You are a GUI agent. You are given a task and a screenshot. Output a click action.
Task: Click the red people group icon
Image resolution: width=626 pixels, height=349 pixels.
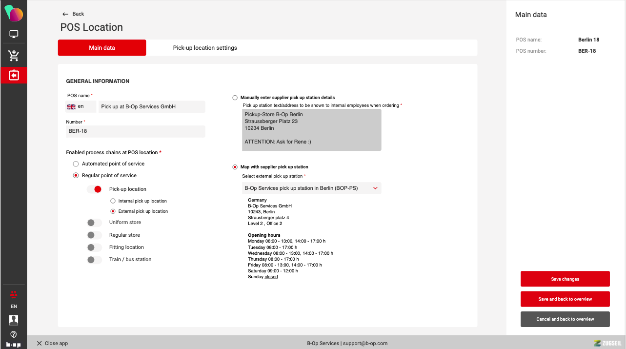point(14,294)
